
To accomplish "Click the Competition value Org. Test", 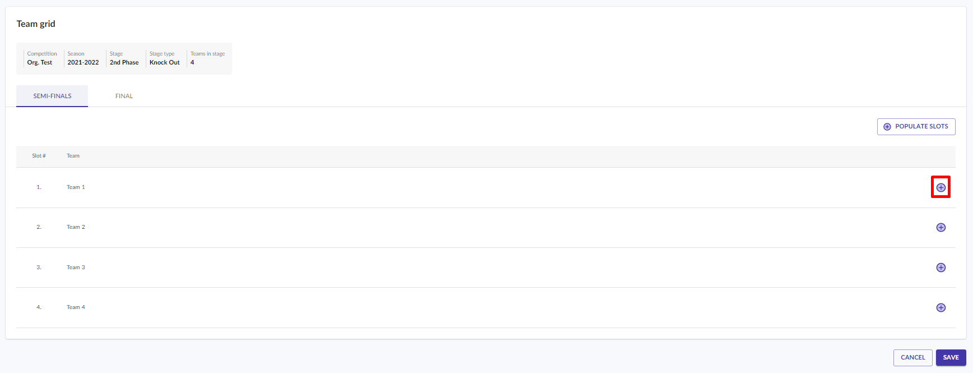I will point(40,63).
